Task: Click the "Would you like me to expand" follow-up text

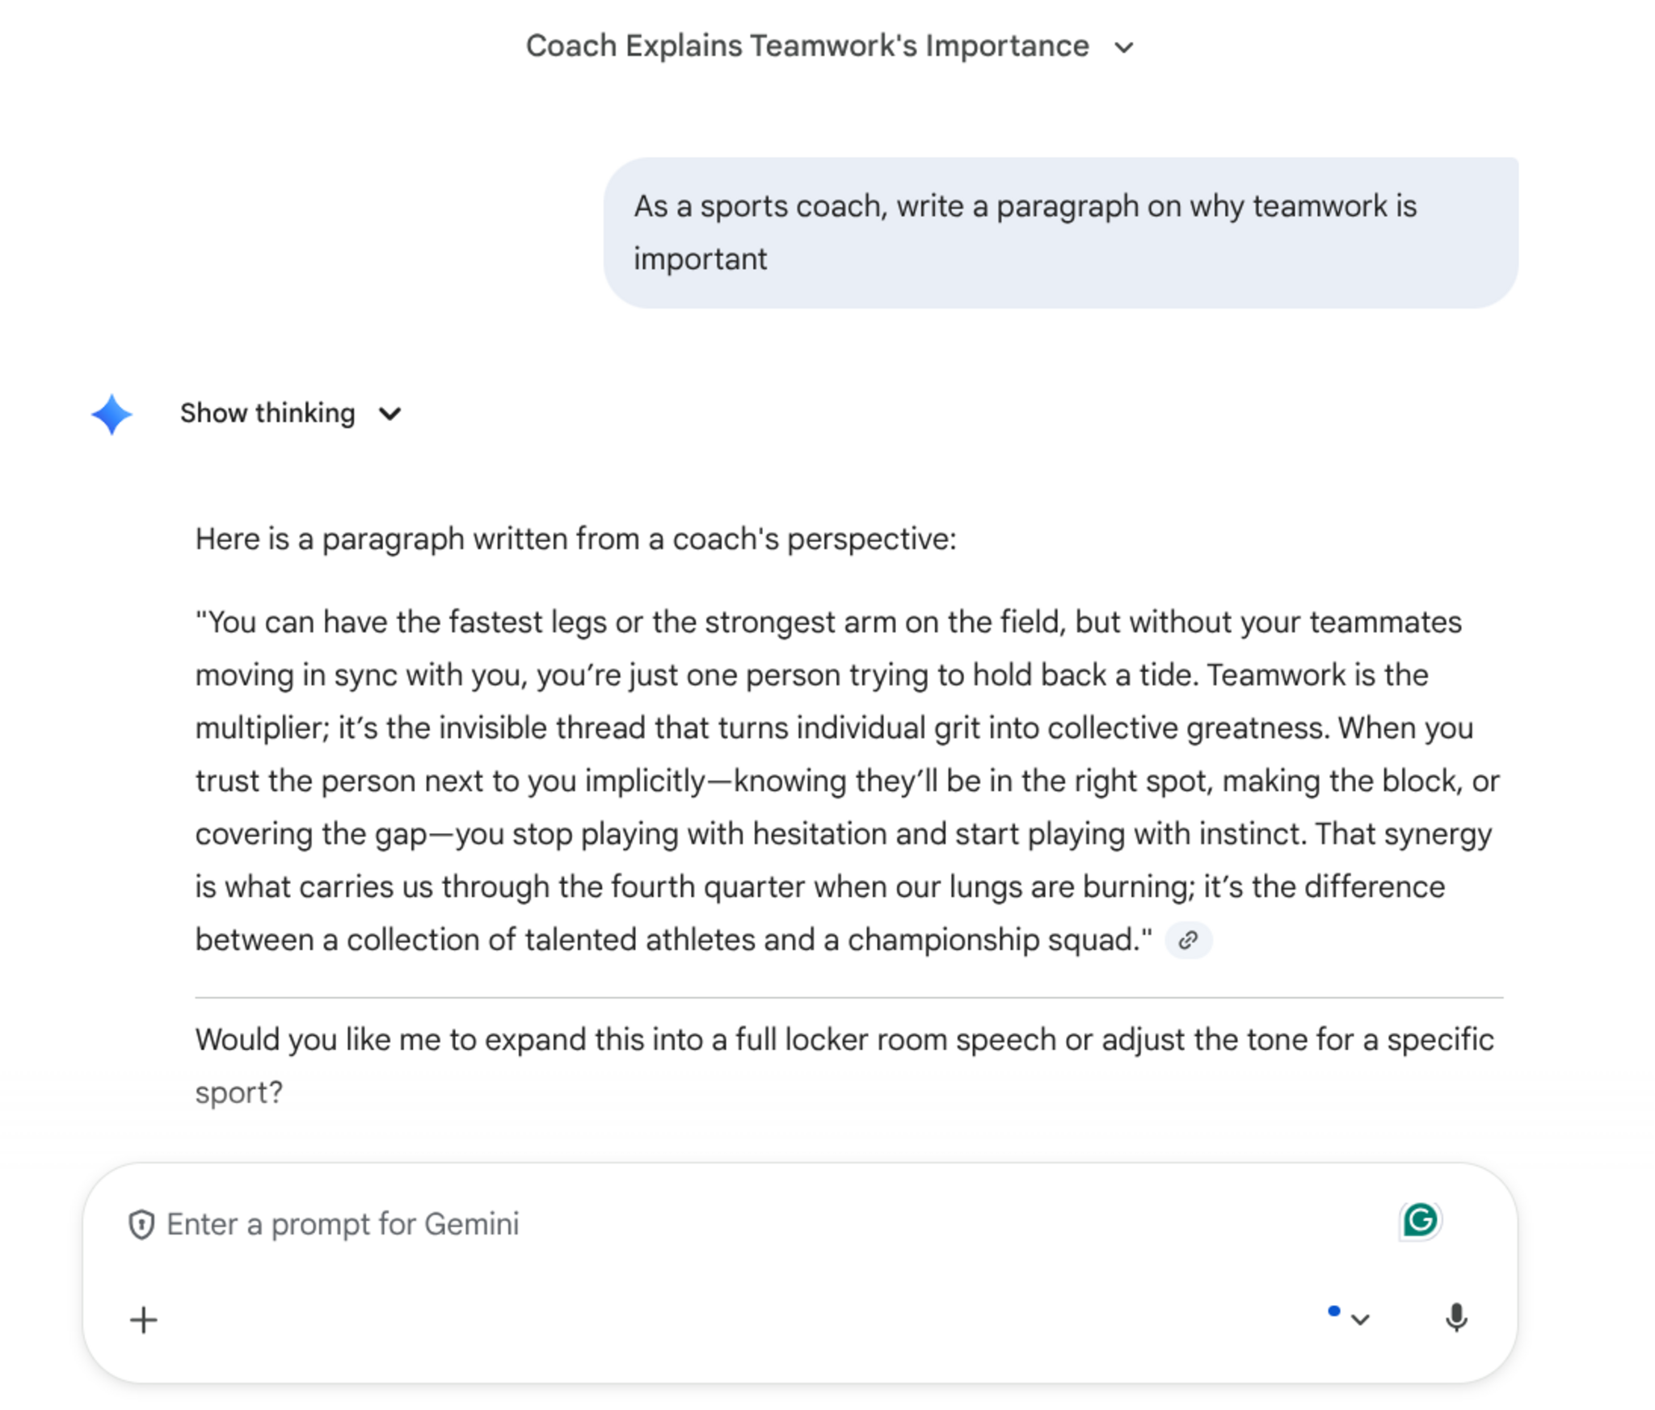Action: 844,1040
